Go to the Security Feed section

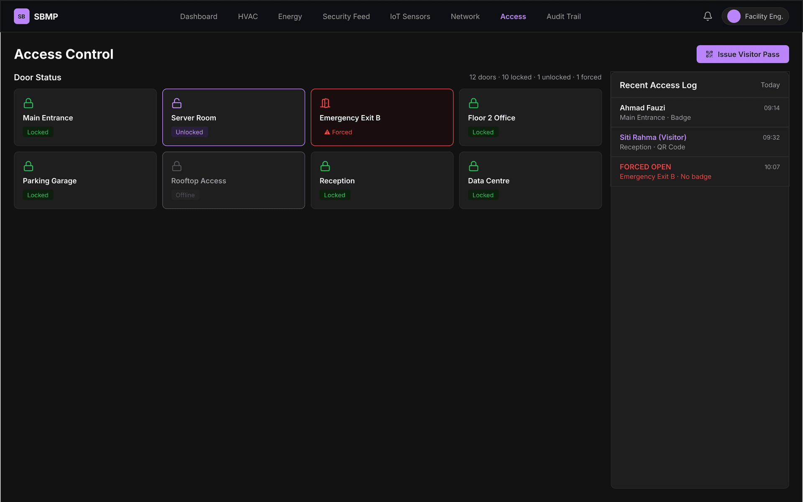(346, 16)
